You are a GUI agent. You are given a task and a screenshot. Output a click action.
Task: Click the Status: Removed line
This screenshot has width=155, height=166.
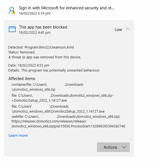click(x=21, y=52)
